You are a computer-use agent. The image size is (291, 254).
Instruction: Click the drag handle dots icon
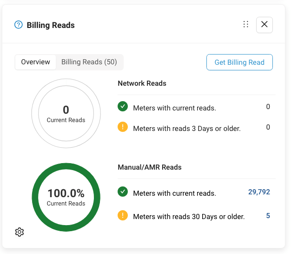tap(246, 25)
